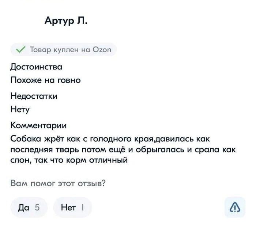256x228 pixels.
Task: Select the "Комментарии" heading
Action: 39,126
